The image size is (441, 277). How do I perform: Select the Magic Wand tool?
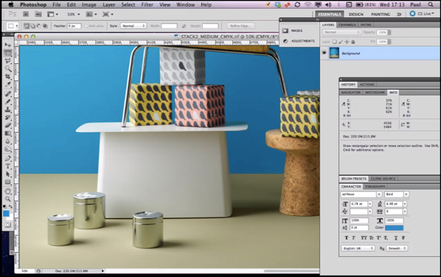pos(8,68)
